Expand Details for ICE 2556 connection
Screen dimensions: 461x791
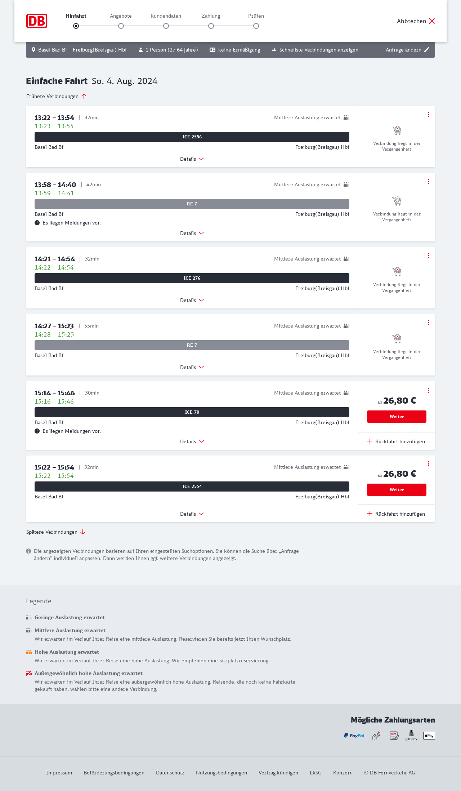(x=192, y=159)
